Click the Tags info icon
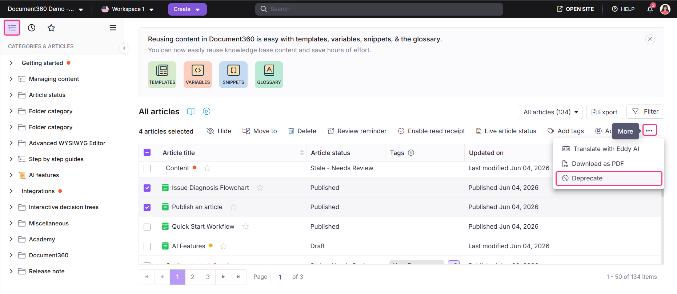Screen dimensions: 677x294 [x=411, y=153]
